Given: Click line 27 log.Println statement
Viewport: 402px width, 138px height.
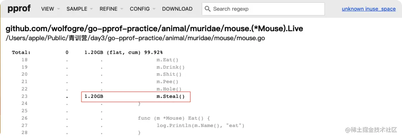Looking at the screenshot, I should (201, 125).
